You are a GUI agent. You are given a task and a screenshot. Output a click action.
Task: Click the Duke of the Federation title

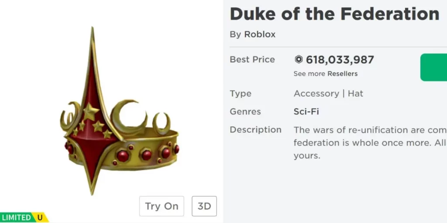(x=334, y=14)
